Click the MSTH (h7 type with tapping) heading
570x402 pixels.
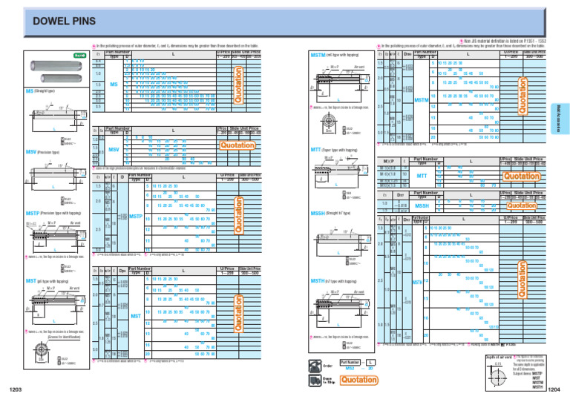(333, 281)
